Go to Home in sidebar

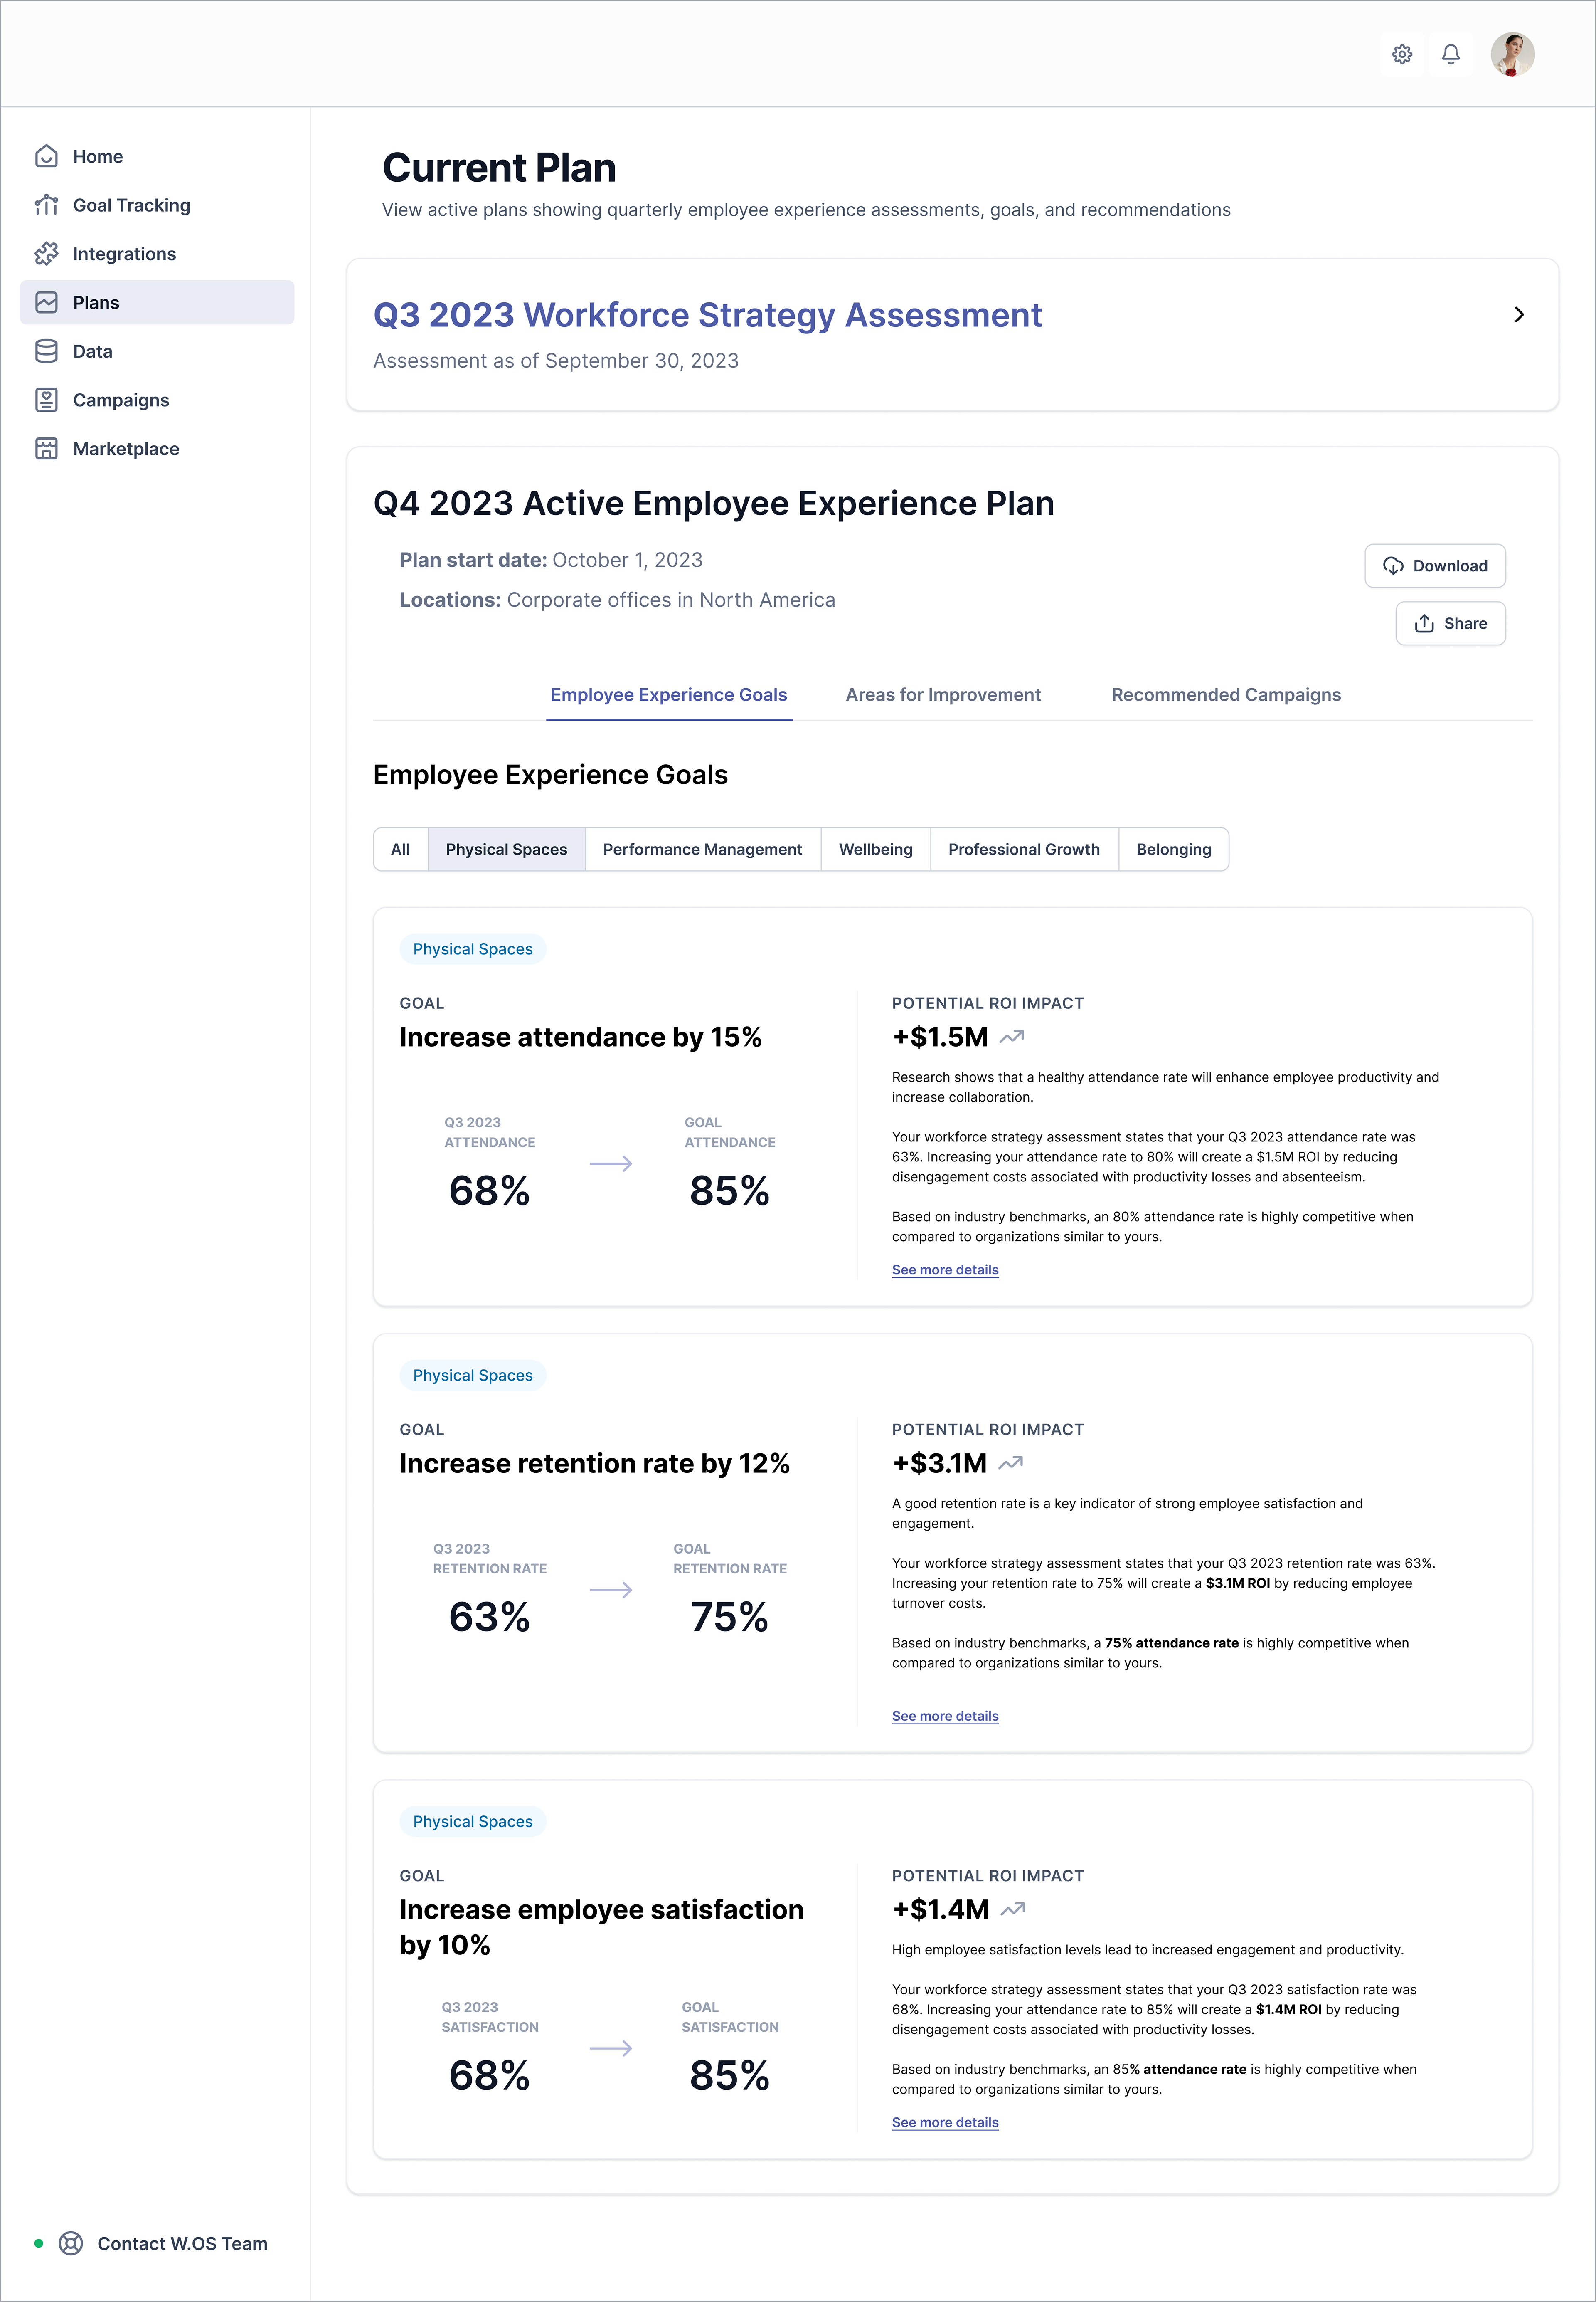point(157,156)
